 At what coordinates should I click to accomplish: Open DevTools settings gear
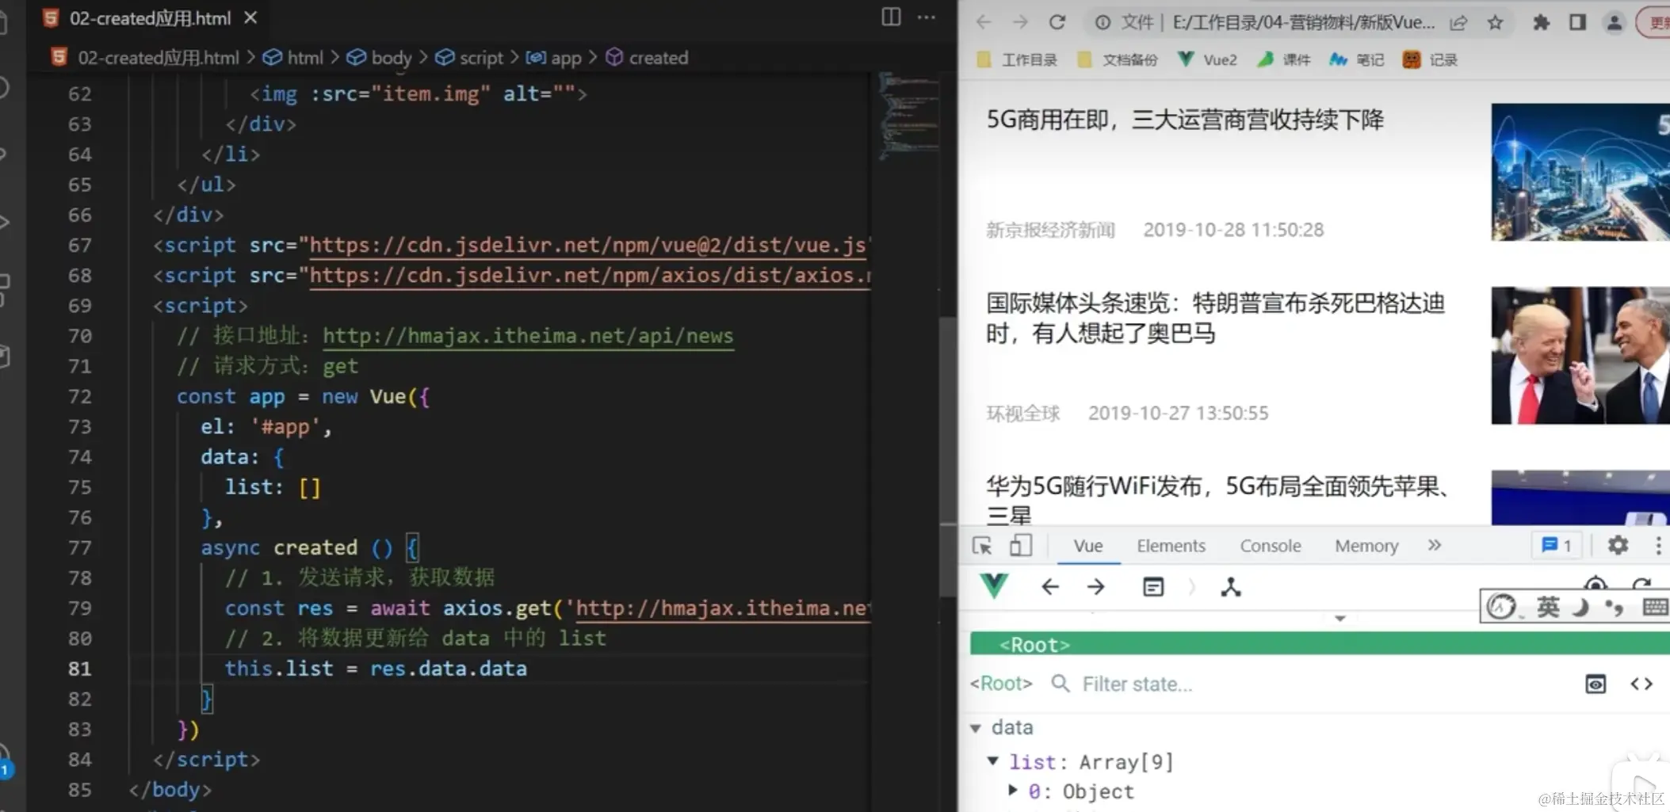[x=1618, y=546]
